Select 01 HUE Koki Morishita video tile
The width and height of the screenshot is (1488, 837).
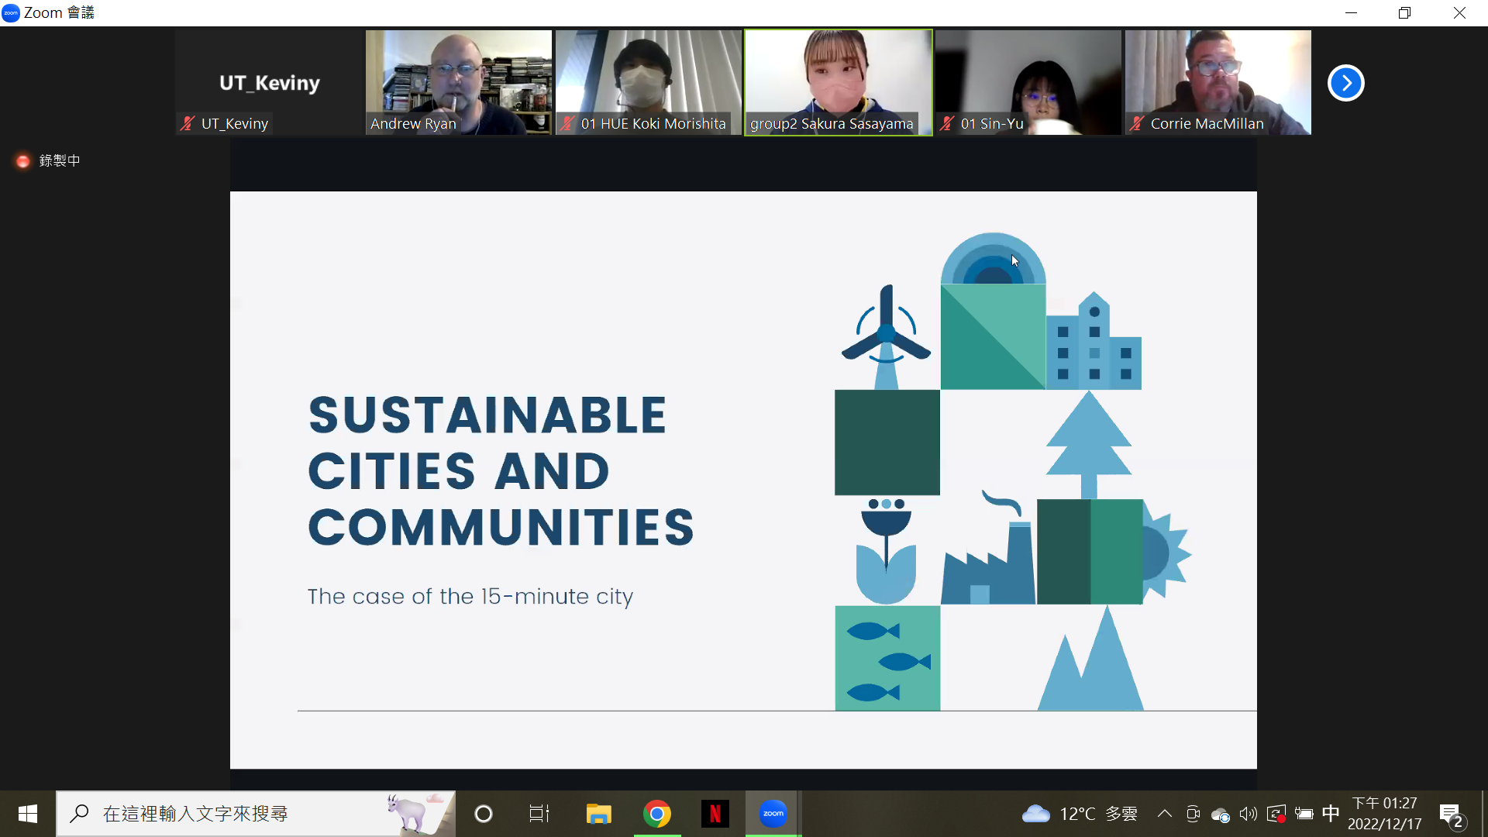click(649, 82)
